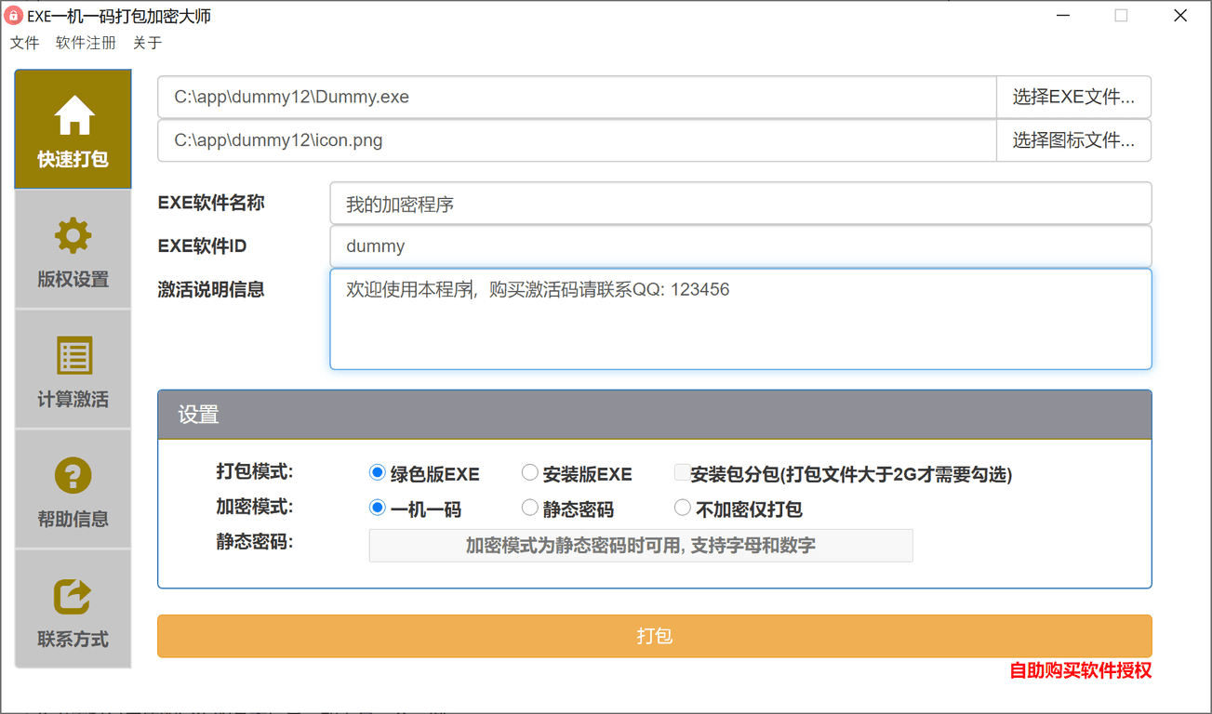The width and height of the screenshot is (1212, 714).
Task: Choose 静态密码 encryption mode
Action: tap(529, 508)
